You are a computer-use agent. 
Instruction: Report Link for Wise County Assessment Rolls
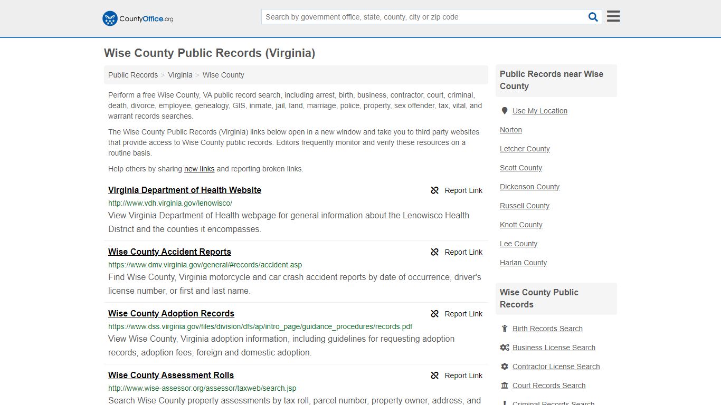[x=463, y=375]
